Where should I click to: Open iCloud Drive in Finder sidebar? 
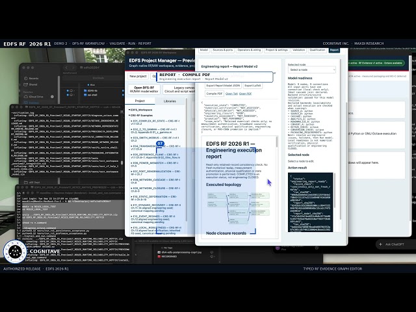(x=33, y=97)
